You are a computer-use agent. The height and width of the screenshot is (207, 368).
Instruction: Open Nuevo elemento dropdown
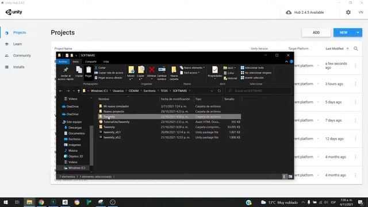click(192, 68)
